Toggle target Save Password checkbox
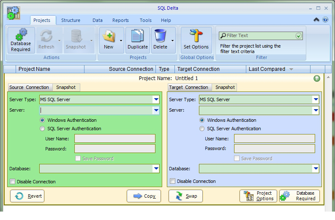The width and height of the screenshot is (335, 220). tap(237, 158)
